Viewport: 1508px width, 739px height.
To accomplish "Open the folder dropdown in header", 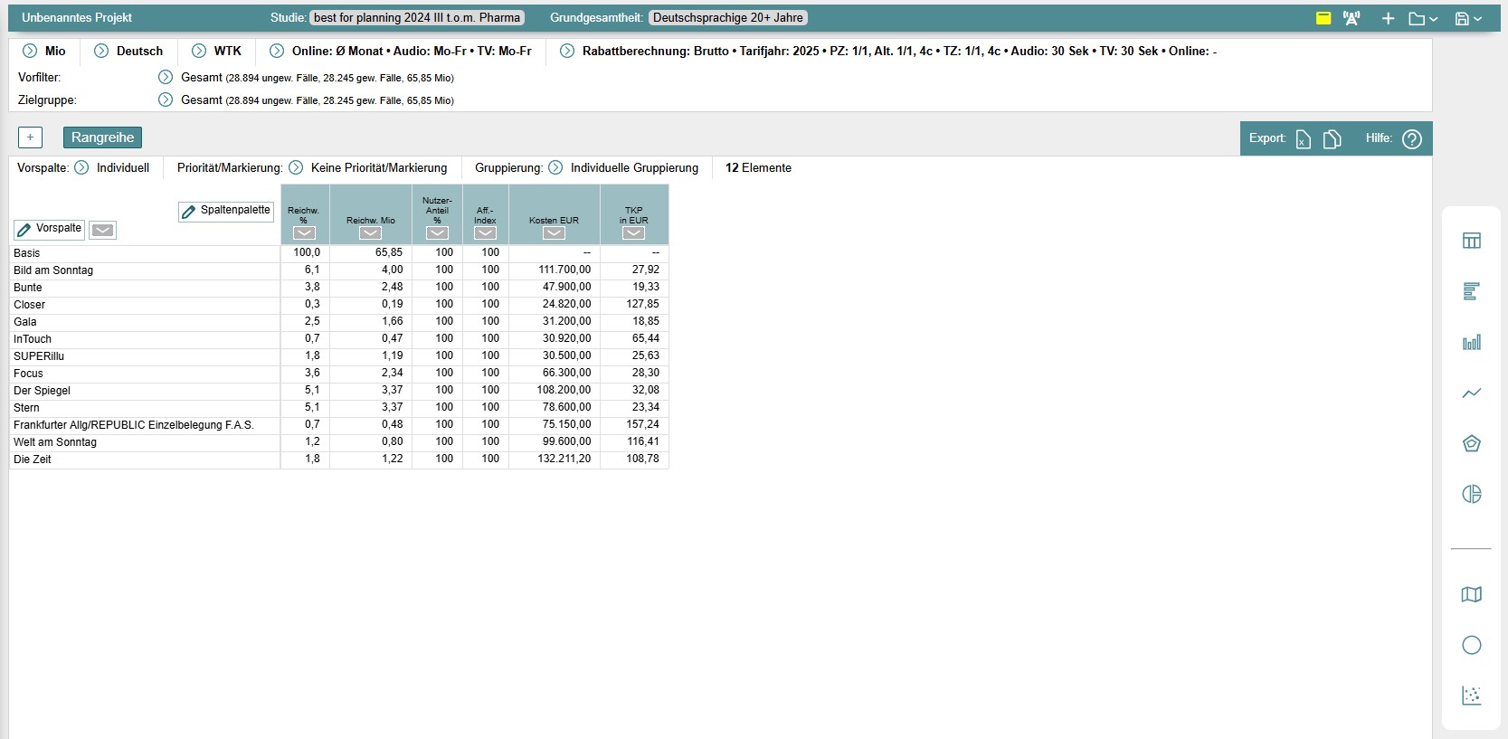I will pyautogui.click(x=1423, y=18).
